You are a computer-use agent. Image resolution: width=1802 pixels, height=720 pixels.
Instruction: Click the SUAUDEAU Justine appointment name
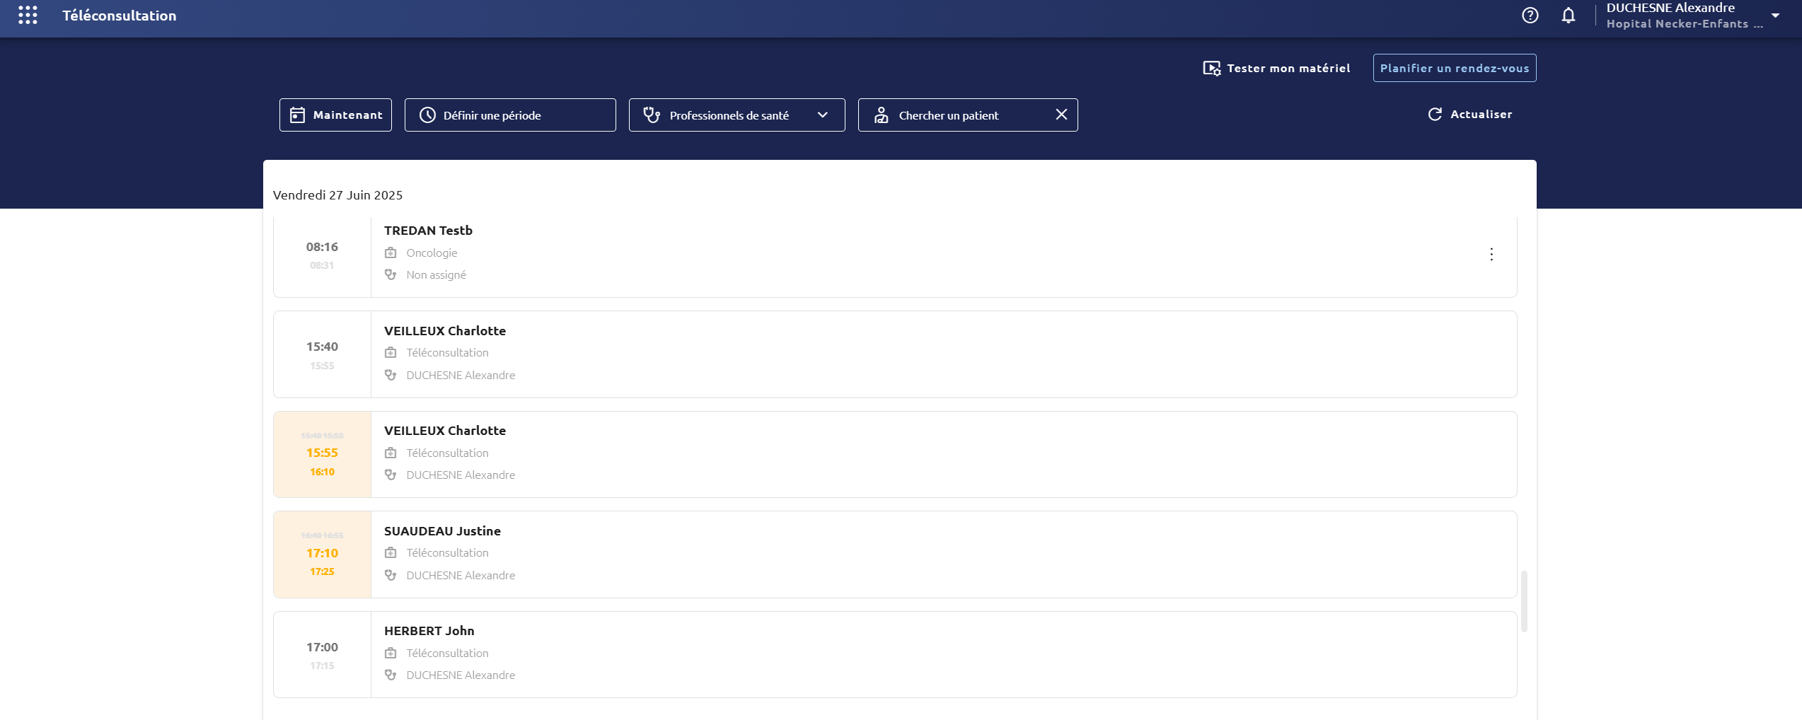(442, 531)
